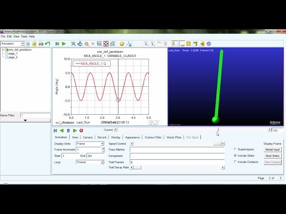Open the Help menu
The image size is (286, 214).
coord(32,36)
